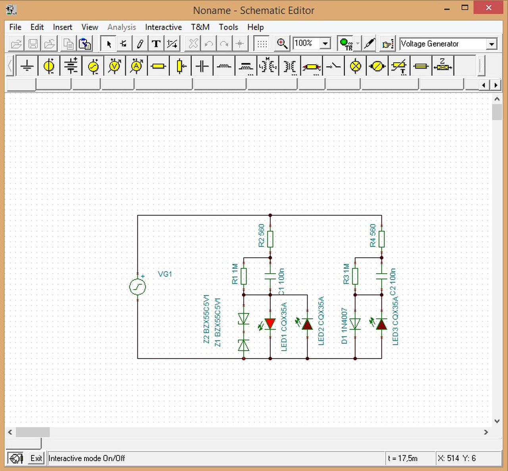508x471 pixels.
Task: Toggle the dotted grid display button
Action: coord(262,44)
